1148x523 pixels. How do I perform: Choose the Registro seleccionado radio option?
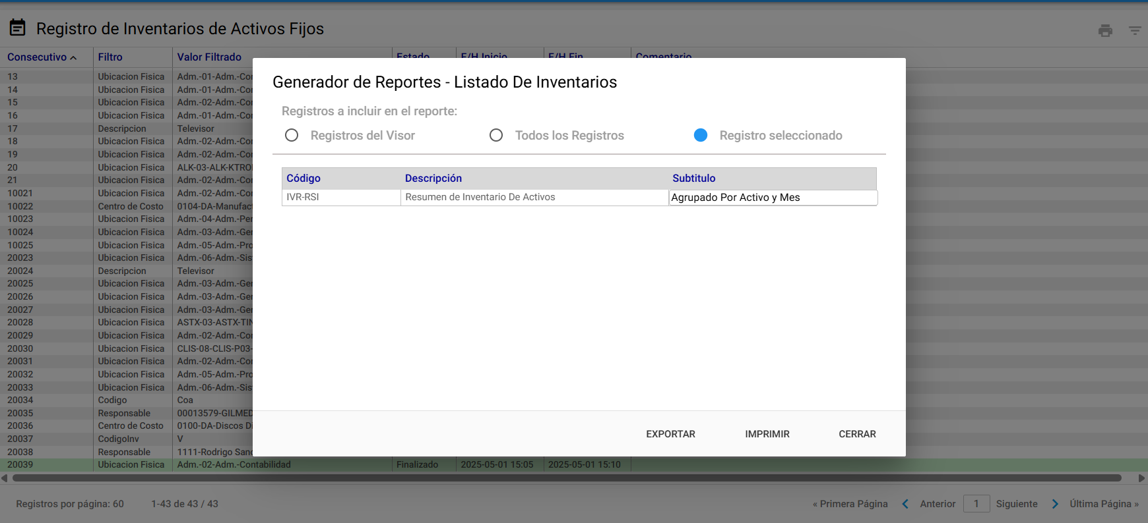(701, 135)
